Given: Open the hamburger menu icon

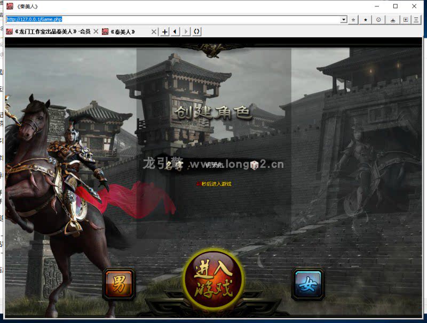Looking at the screenshot, I should pos(416,20).
